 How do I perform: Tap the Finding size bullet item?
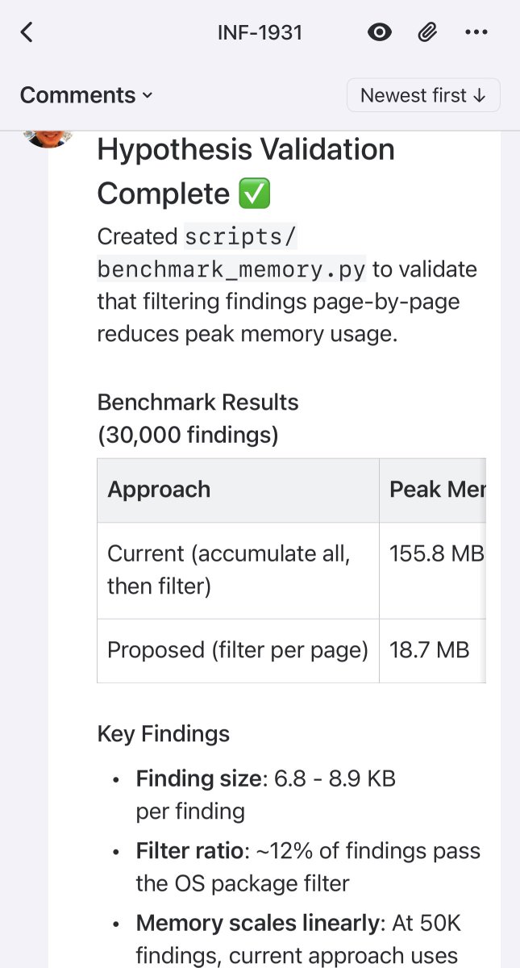265,795
